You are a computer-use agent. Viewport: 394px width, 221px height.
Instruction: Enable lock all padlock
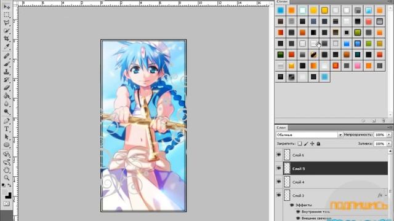point(318,144)
